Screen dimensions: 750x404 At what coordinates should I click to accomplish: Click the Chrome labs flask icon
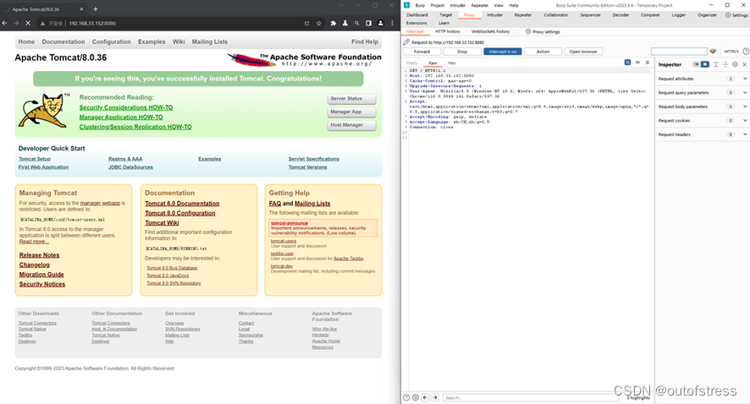pos(345,23)
